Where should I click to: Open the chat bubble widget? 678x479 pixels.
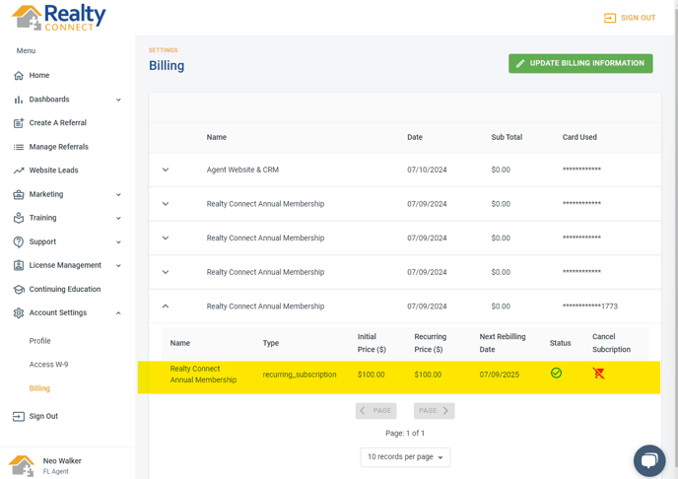tap(649, 461)
